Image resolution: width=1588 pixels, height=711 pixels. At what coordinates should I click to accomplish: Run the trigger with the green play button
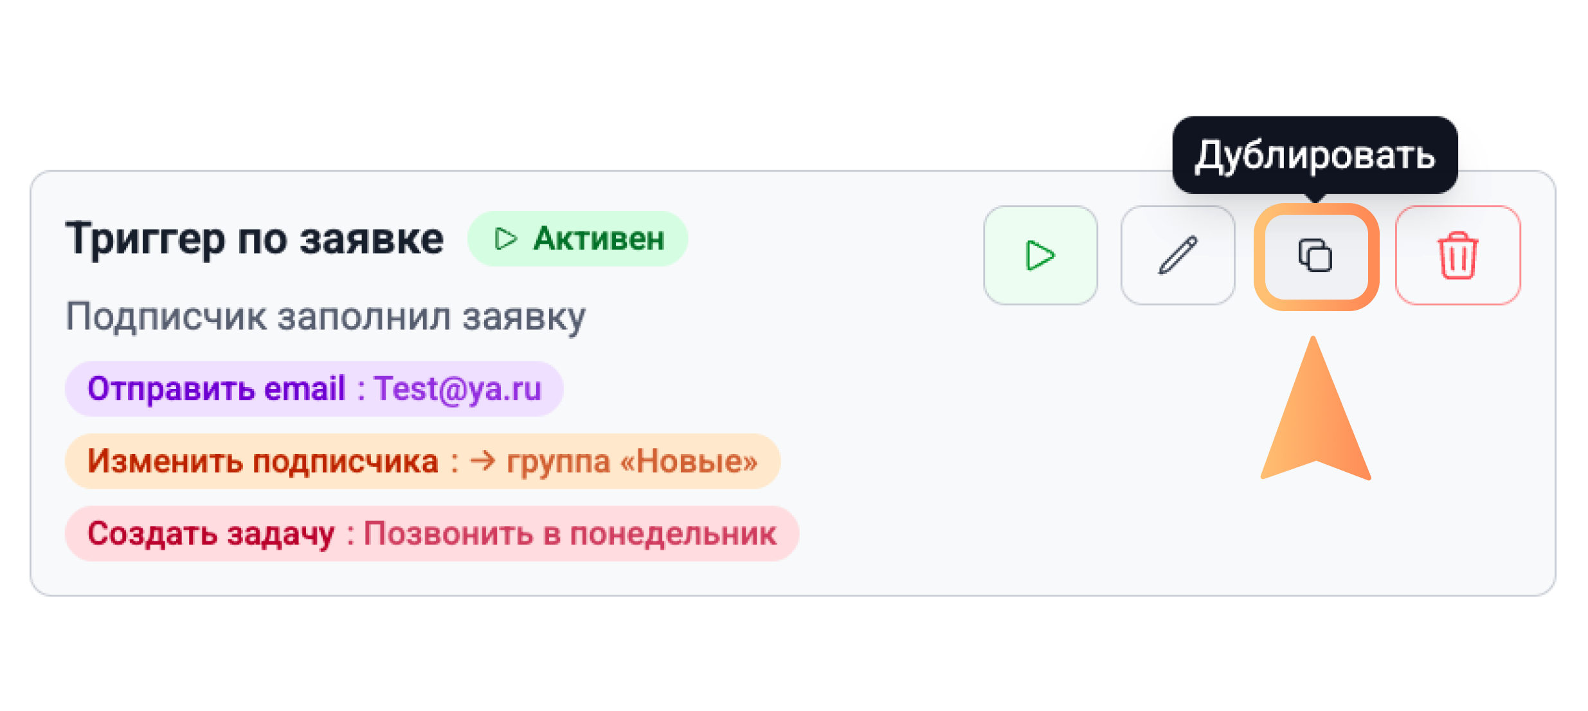click(x=1040, y=255)
